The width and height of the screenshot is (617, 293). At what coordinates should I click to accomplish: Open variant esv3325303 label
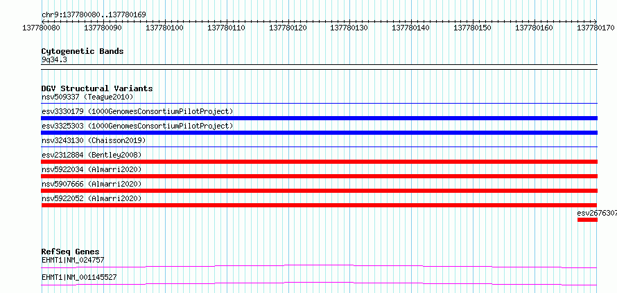point(137,126)
